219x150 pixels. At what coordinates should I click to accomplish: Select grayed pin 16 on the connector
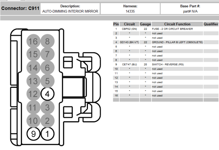34,41
